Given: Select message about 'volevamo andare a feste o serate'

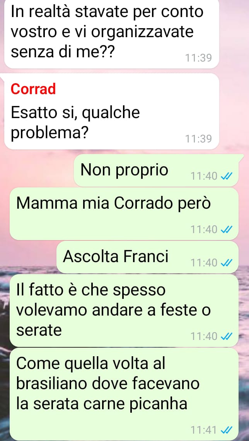Looking at the screenshot, I should [x=124, y=311].
